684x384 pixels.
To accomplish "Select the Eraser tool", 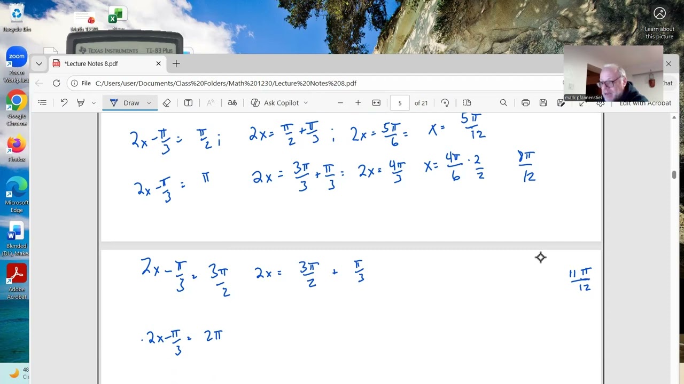I will [167, 103].
